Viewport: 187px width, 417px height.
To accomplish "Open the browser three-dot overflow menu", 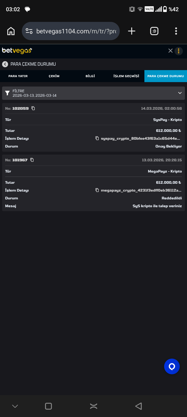I will pyautogui.click(x=176, y=31).
